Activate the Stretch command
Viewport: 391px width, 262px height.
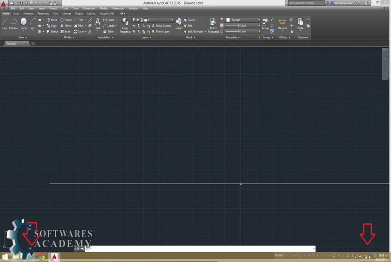pos(52,32)
